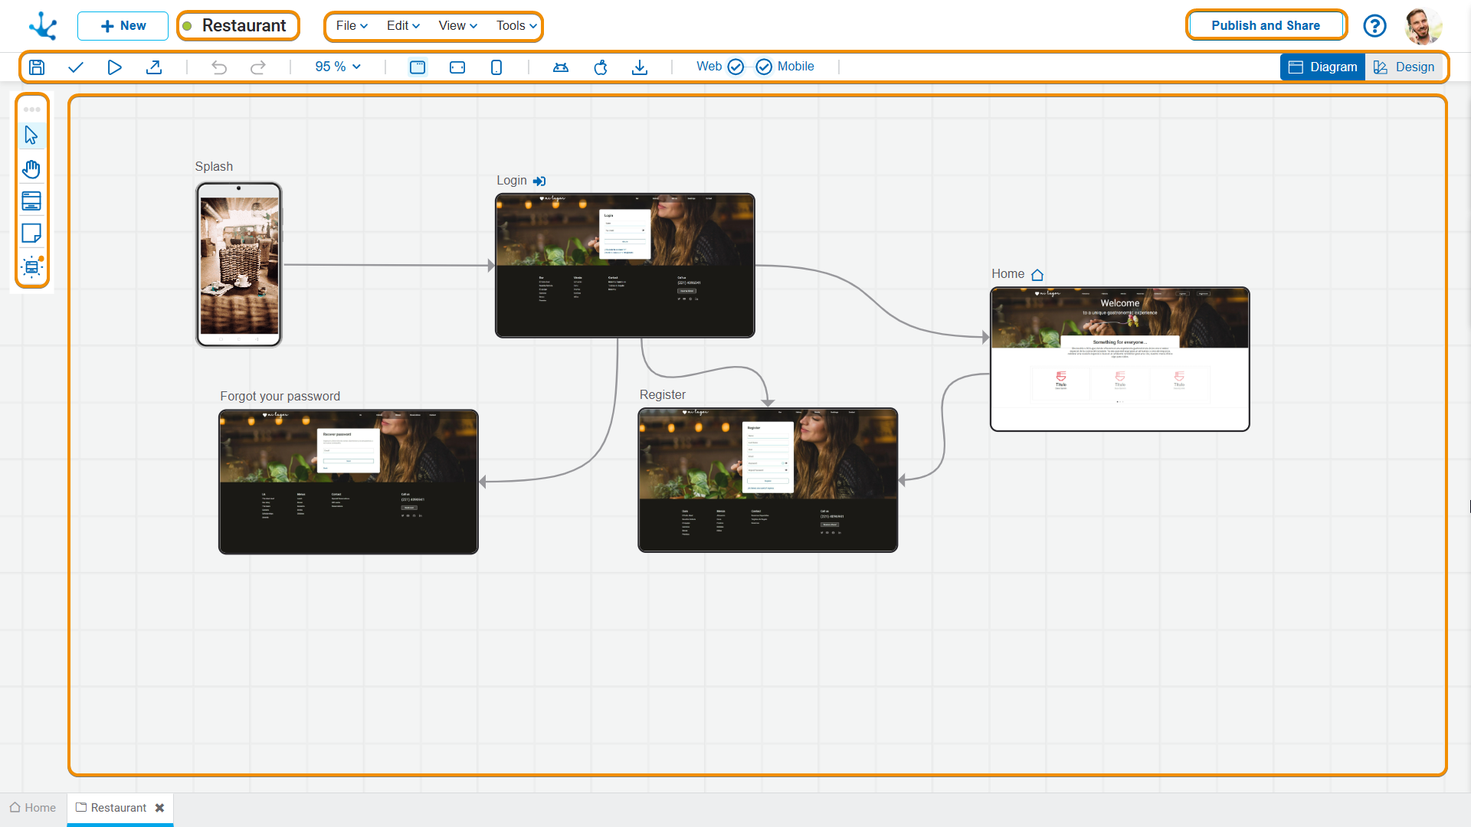The width and height of the screenshot is (1471, 827).
Task: Select the hand pan tool
Action: (x=31, y=168)
